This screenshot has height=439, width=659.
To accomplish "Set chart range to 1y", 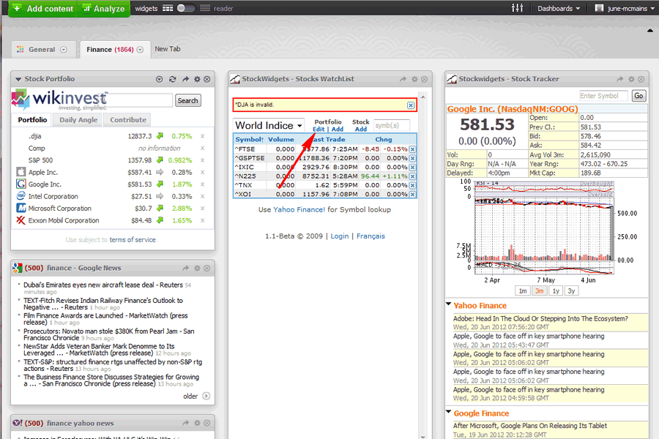I will (556, 290).
